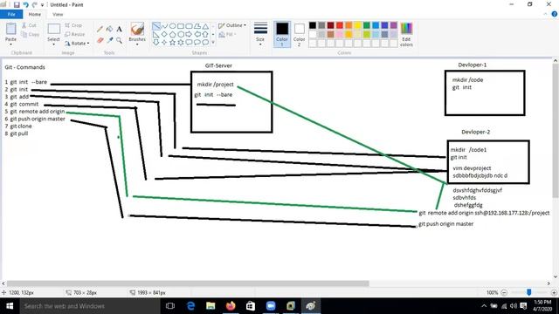The image size is (559, 314).
Task: Switch to the Home tab
Action: coord(35,14)
